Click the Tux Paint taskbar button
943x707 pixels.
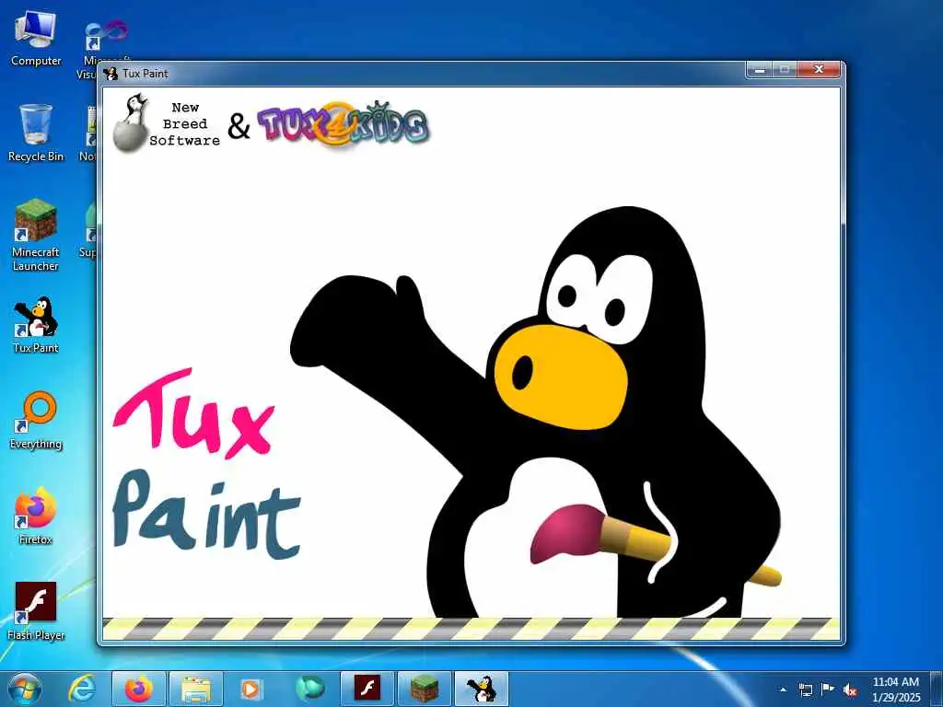pyautogui.click(x=481, y=689)
